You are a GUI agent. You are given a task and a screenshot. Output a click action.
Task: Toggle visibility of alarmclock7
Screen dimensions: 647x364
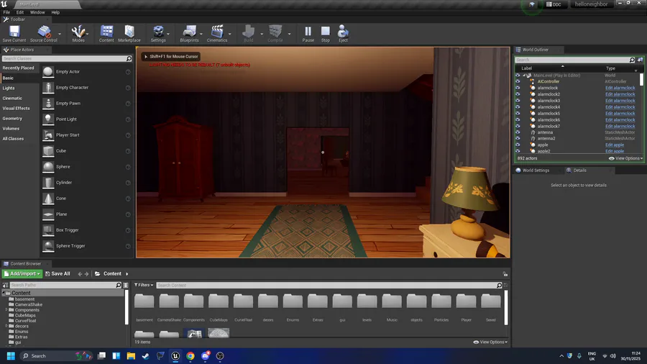(518, 127)
